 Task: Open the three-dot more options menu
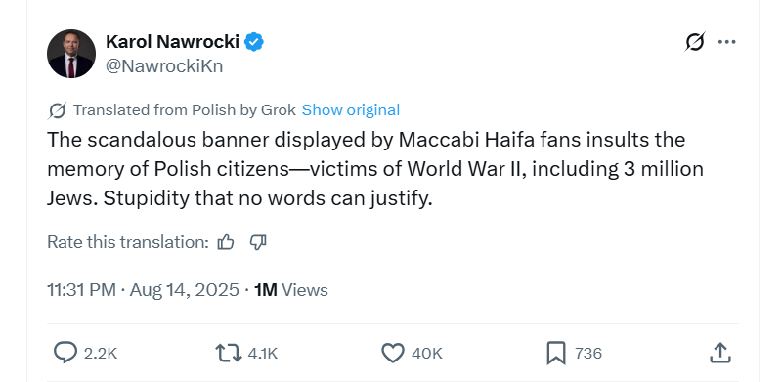(726, 42)
